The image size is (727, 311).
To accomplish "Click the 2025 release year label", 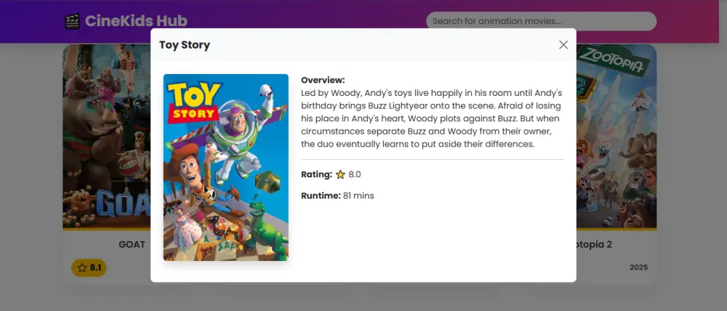I will point(638,267).
